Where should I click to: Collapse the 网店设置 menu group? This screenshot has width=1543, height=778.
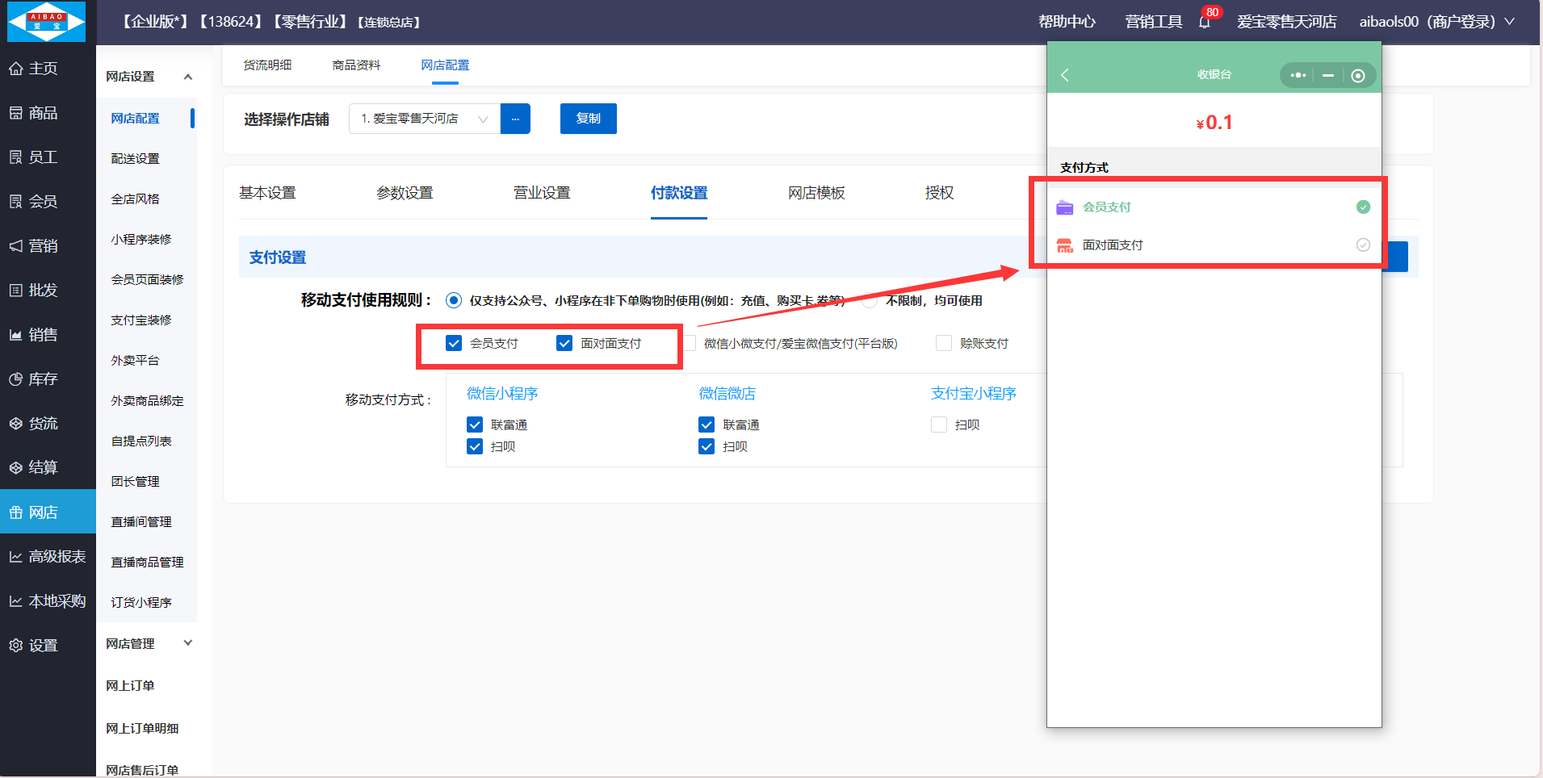pyautogui.click(x=187, y=77)
